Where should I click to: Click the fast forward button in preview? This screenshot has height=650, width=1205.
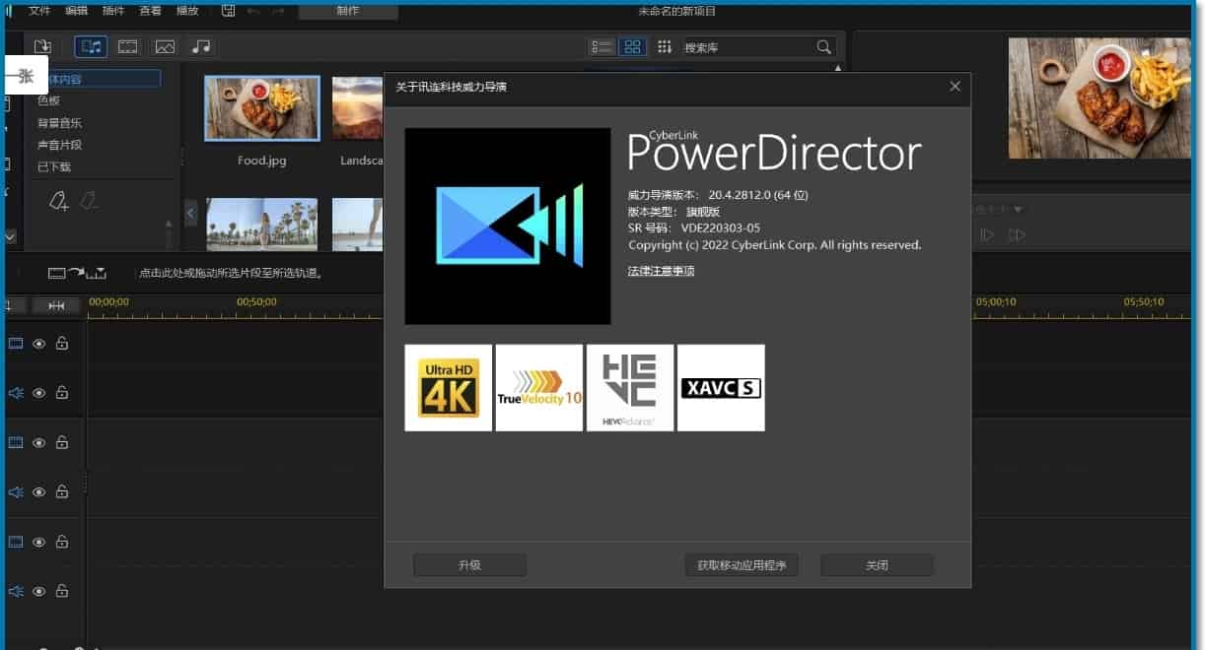(1017, 234)
